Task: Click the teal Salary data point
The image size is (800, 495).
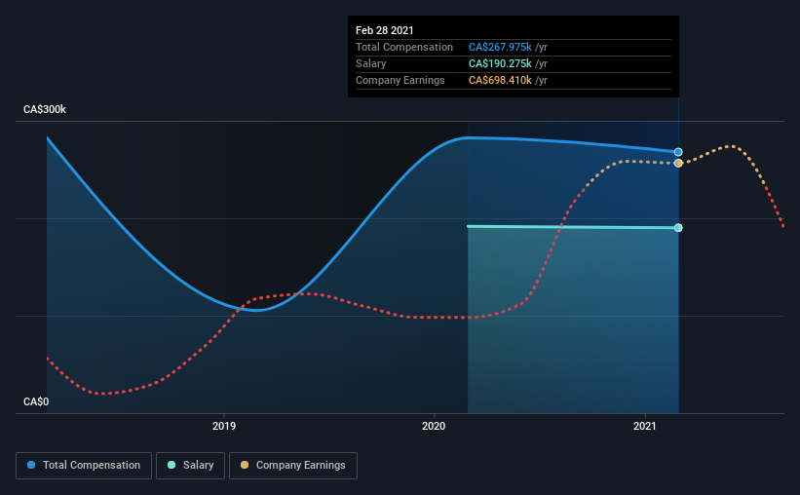Action: 678,228
